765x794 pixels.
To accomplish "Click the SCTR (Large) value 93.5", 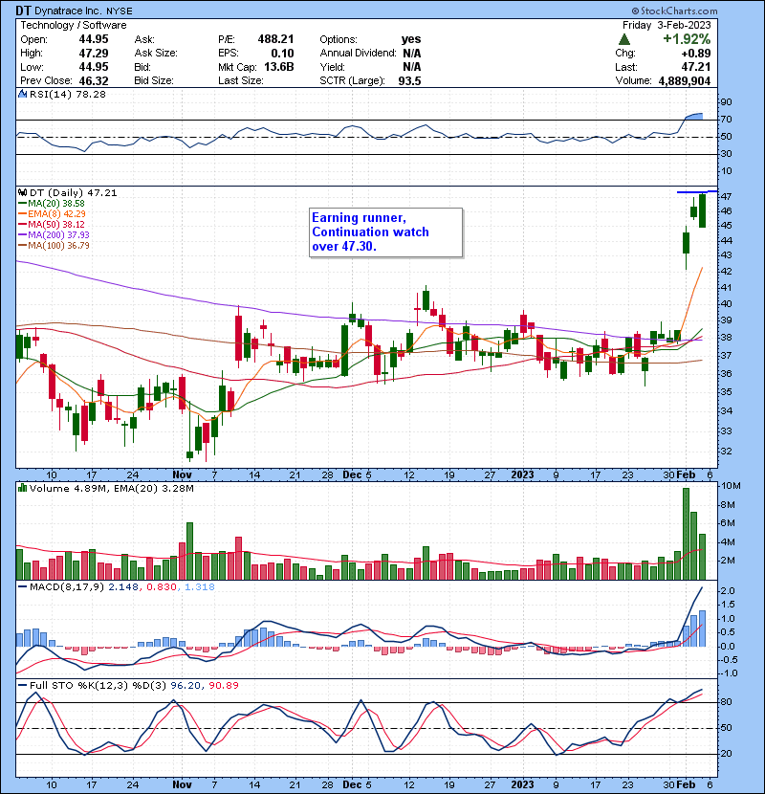I will click(x=409, y=81).
